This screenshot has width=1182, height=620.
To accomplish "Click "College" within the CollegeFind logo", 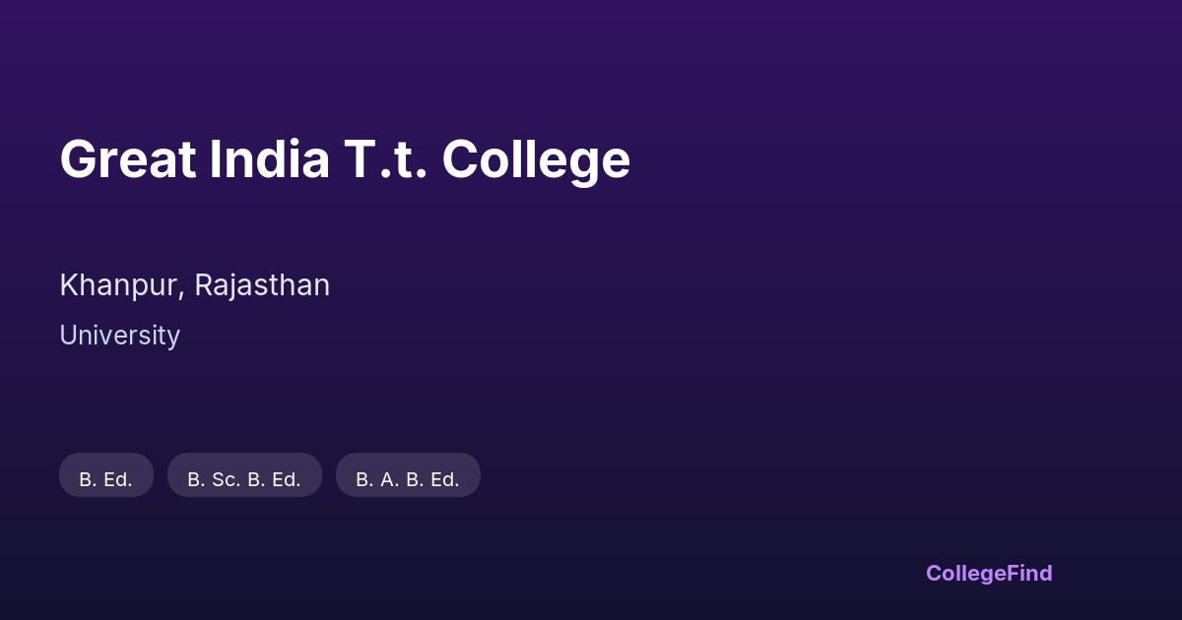I will pyautogui.click(x=967, y=573).
